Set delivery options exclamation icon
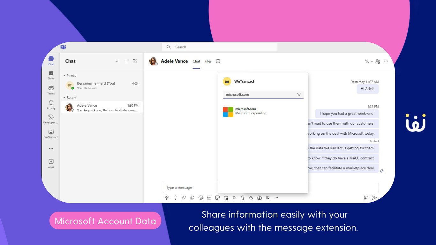The image size is (436, 245). pyautogui.click(x=176, y=198)
